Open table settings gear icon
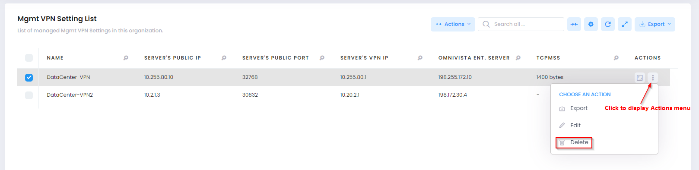 591,24
